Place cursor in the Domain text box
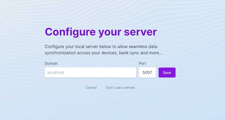The width and height of the screenshot is (225, 120). click(x=90, y=73)
